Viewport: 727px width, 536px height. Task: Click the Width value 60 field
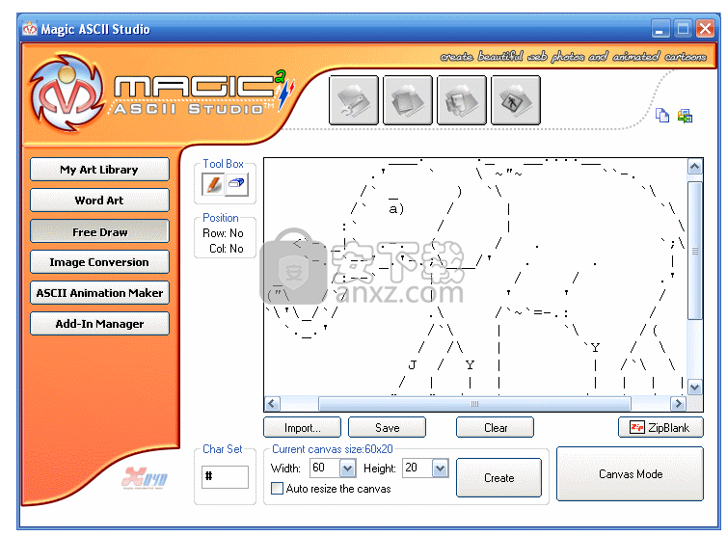(x=325, y=469)
